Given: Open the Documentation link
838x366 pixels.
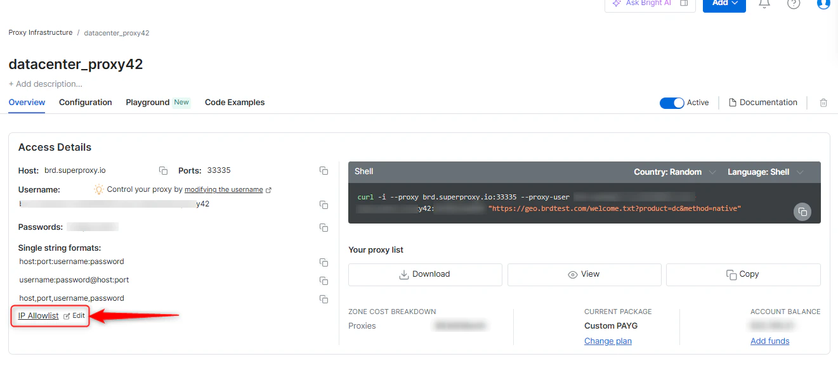Looking at the screenshot, I should point(763,103).
